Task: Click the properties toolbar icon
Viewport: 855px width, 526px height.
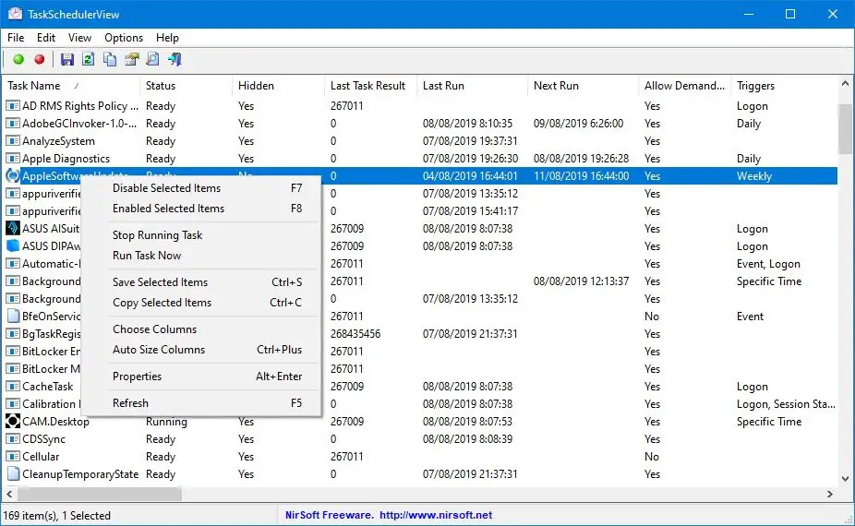Action: click(131, 59)
